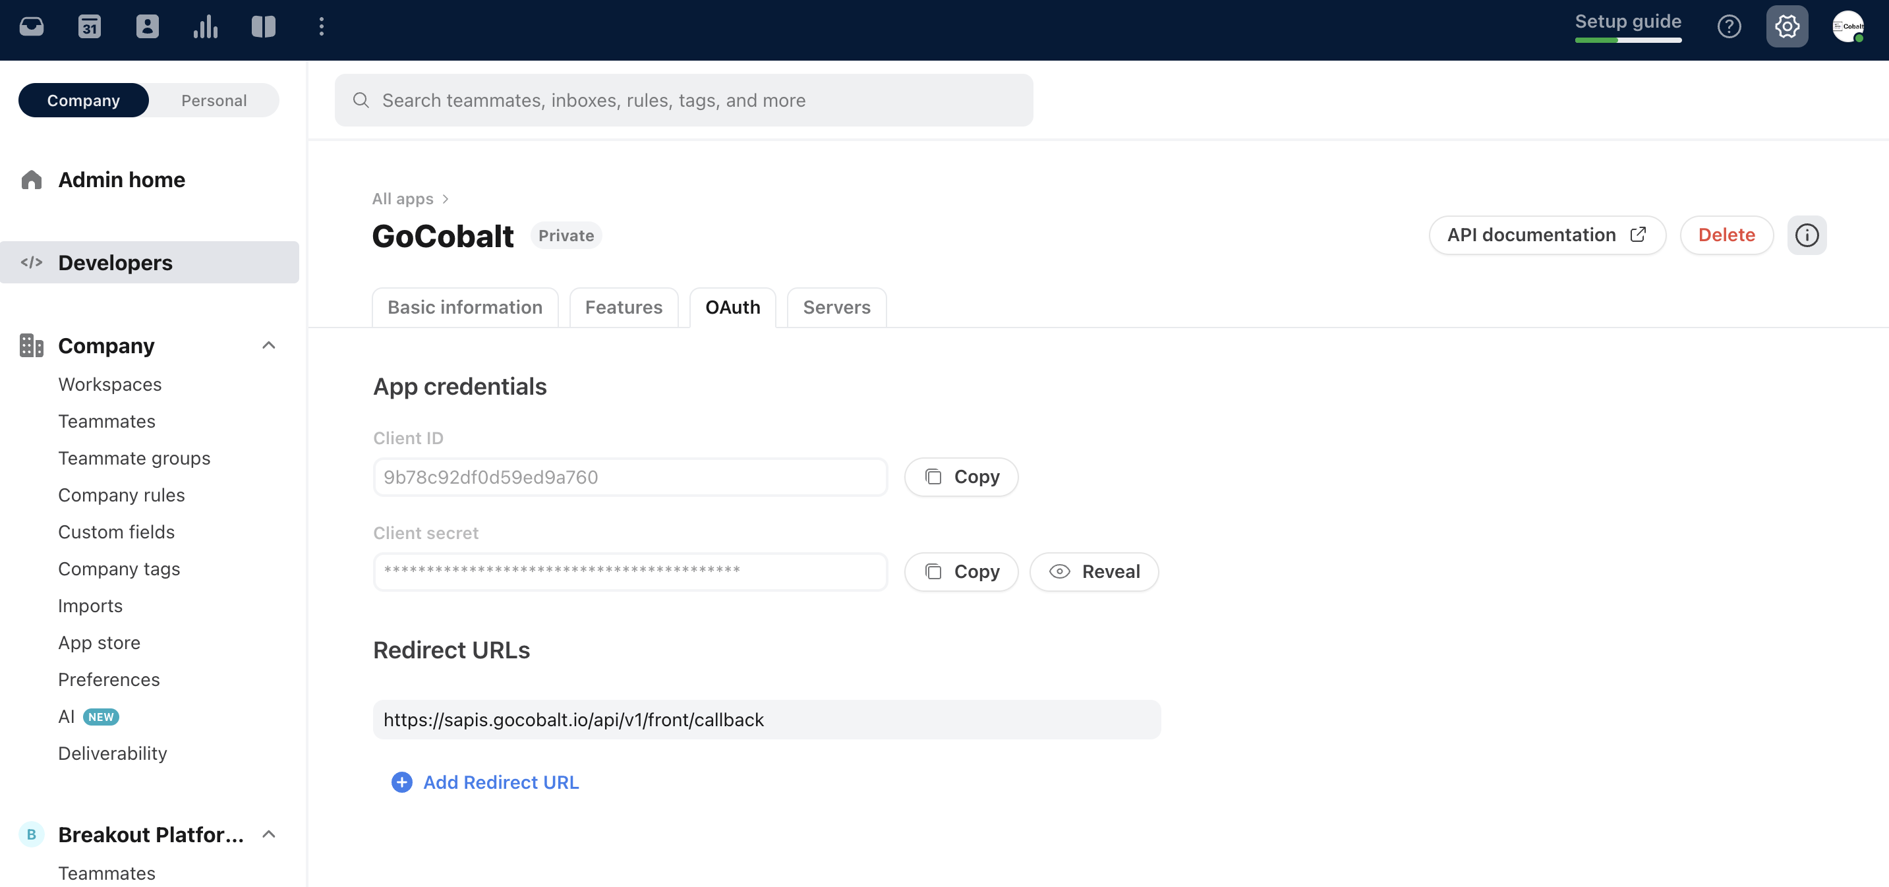The height and width of the screenshot is (887, 1889).
Task: Open the knowledge base book icon
Action: tap(263, 26)
